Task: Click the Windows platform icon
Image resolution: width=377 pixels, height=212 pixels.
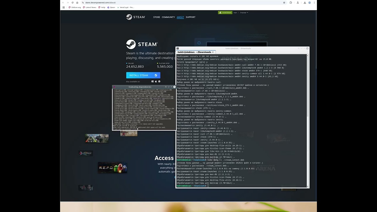Action: click(153, 82)
